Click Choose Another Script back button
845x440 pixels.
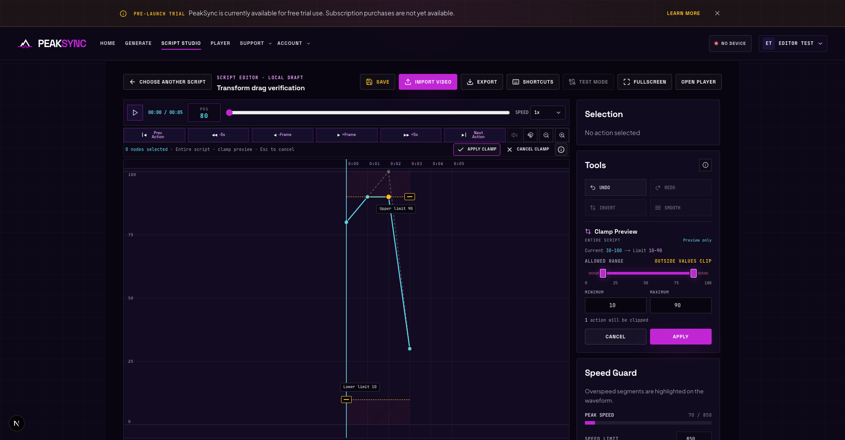coord(167,82)
